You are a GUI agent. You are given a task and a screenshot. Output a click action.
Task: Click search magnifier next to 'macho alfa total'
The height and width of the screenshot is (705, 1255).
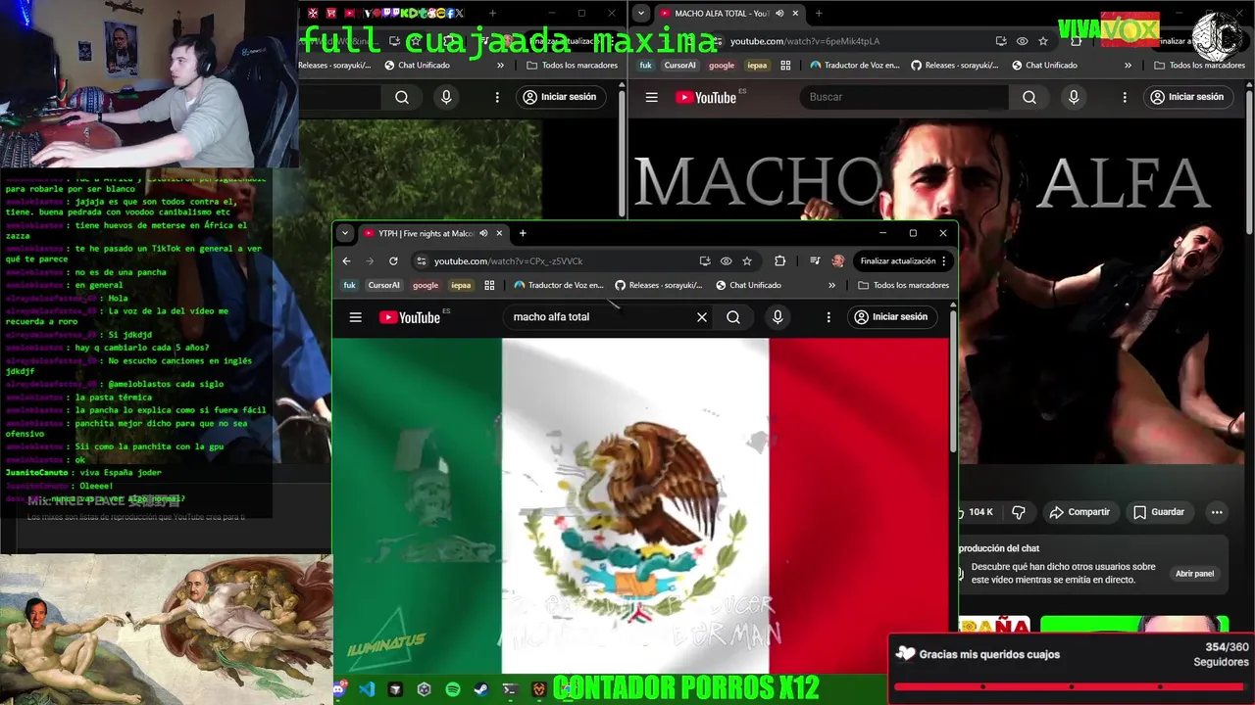point(733,317)
